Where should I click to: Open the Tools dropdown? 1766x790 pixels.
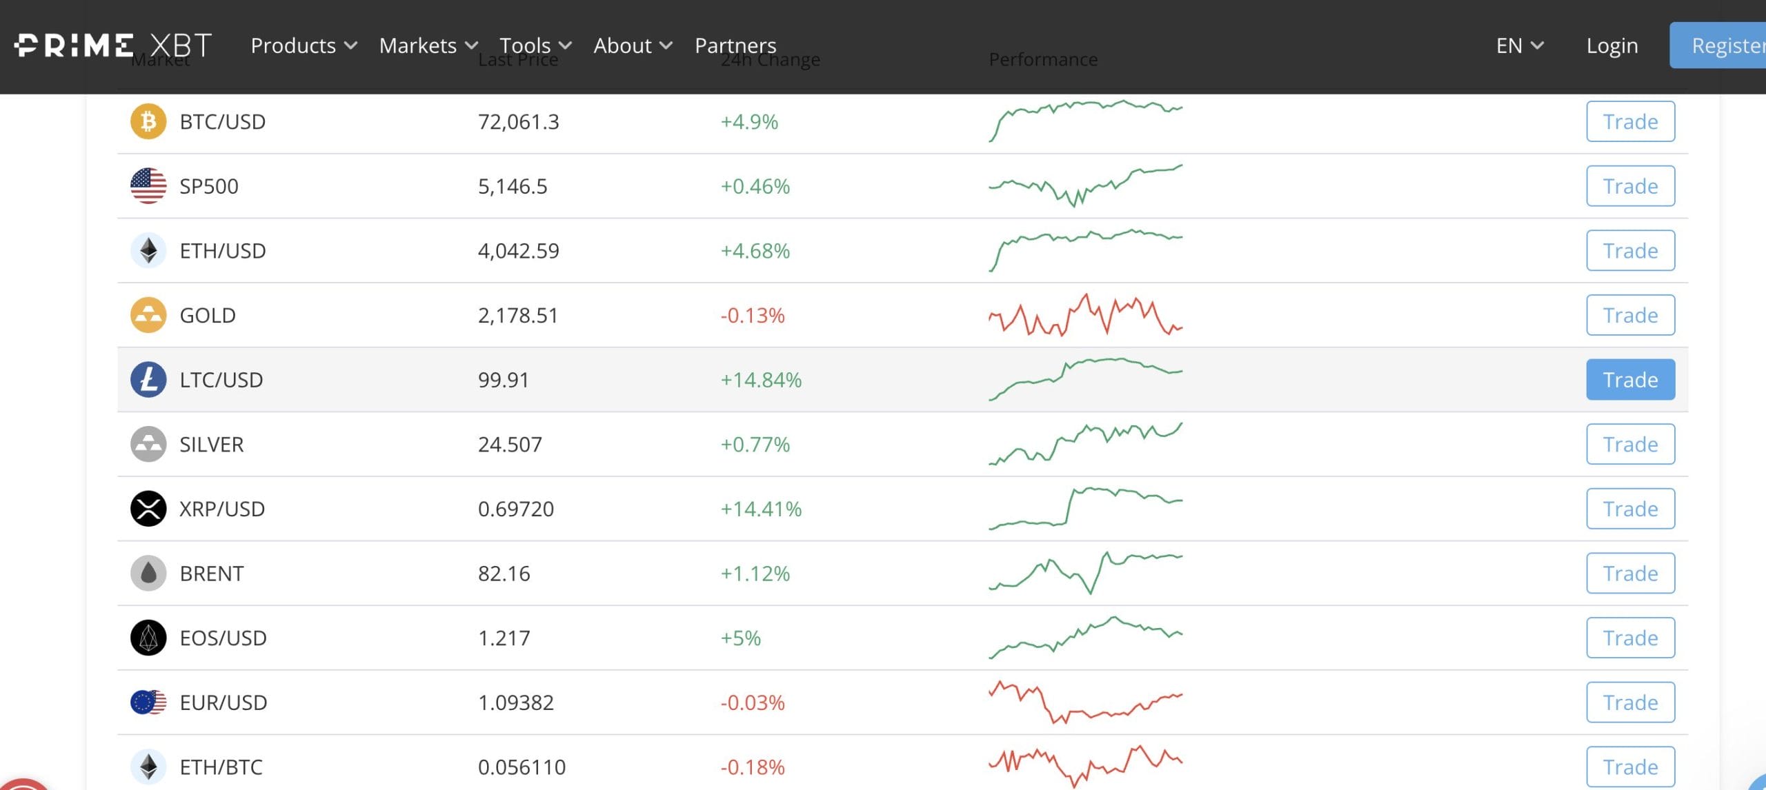[x=535, y=45]
